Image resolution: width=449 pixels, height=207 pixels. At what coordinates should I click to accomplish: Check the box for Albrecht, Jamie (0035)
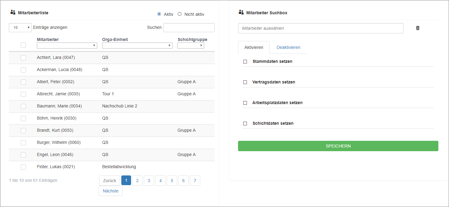(x=23, y=94)
